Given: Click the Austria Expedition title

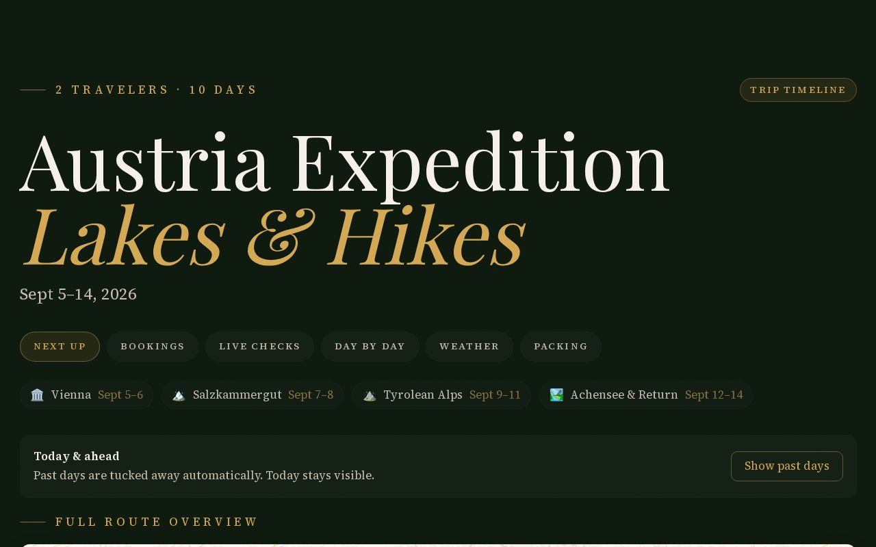Looking at the screenshot, I should pyautogui.click(x=344, y=165).
